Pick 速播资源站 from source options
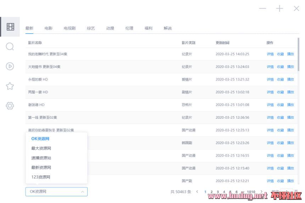The height and width of the screenshot is (203, 305). pos(41,158)
